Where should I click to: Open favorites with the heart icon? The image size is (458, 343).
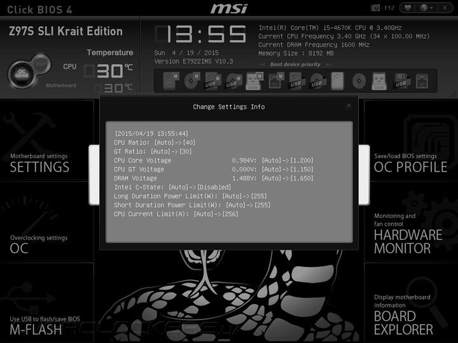point(408,8)
